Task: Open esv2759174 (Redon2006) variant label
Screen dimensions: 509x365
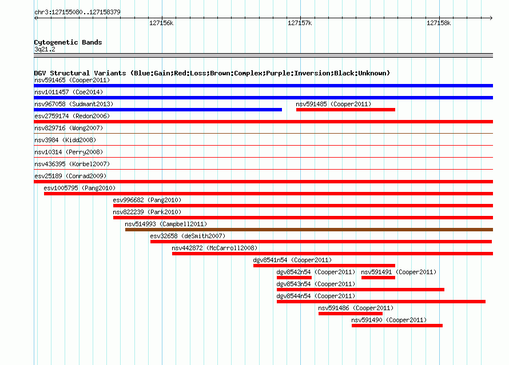Action: 72,116
